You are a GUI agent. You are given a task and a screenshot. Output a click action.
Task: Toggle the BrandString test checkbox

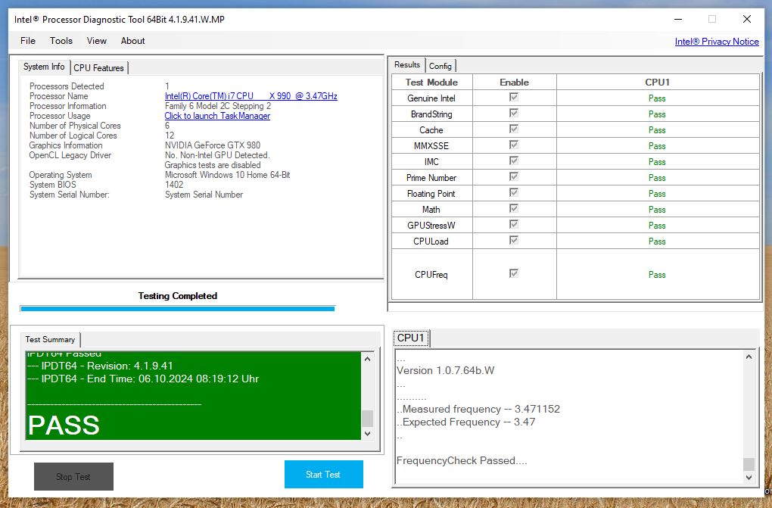pyautogui.click(x=513, y=113)
